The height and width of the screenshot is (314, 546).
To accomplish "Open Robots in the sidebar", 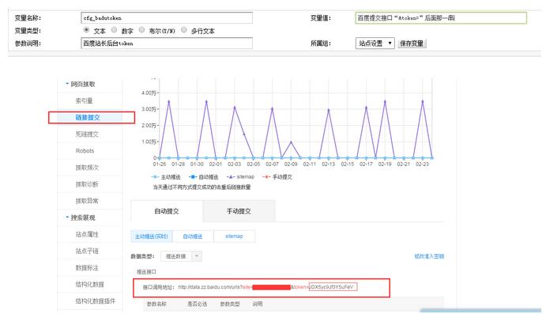I will click(85, 151).
